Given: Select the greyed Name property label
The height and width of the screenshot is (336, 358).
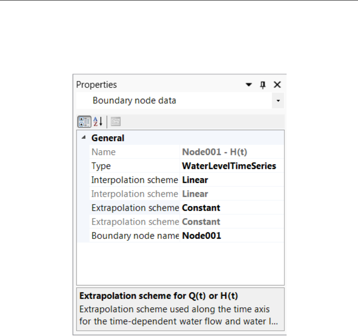Looking at the screenshot, I should pyautogui.click(x=104, y=152).
